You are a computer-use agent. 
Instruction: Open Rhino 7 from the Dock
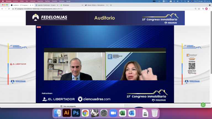(94, 113)
